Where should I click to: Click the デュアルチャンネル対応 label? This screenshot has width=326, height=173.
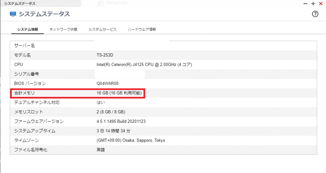point(37,102)
